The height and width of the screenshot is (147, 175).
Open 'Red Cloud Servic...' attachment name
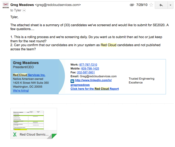coord(34,135)
